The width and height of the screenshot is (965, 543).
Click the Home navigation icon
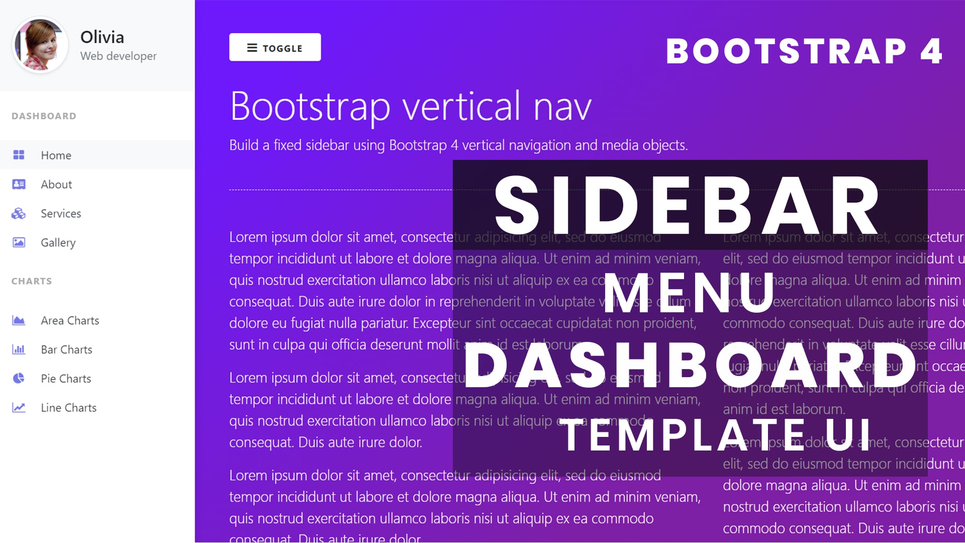[19, 154]
